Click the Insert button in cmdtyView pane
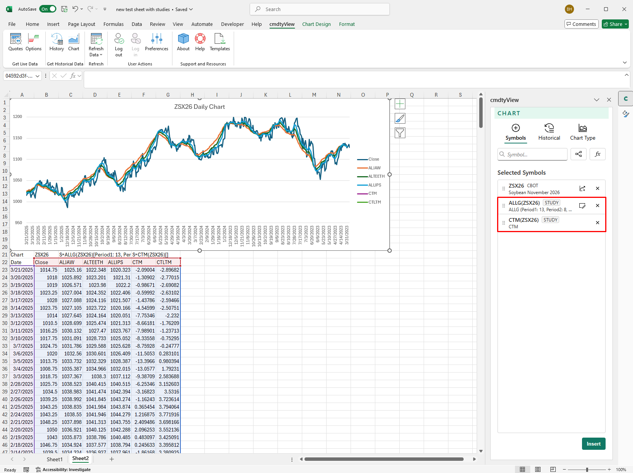 [x=593, y=444]
